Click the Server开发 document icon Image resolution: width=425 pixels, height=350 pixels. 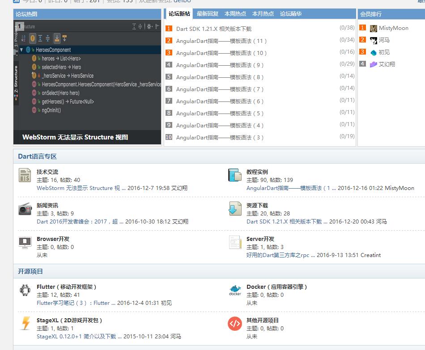[235, 242]
